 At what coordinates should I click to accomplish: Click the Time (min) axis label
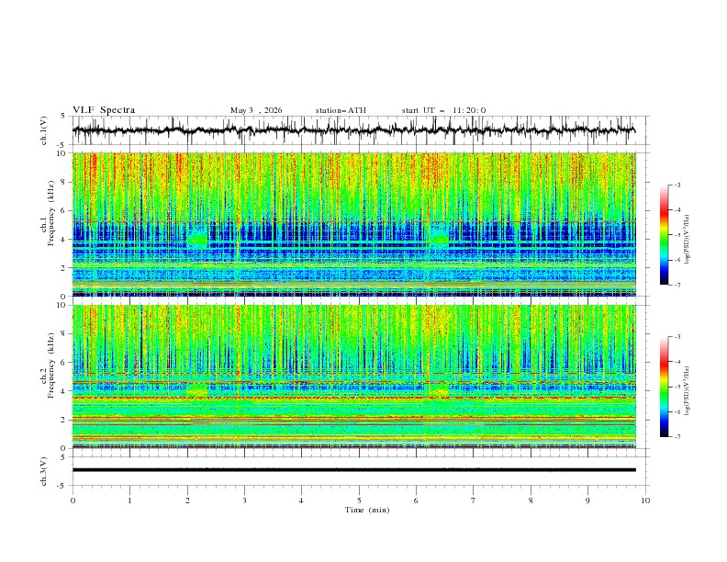click(x=367, y=510)
